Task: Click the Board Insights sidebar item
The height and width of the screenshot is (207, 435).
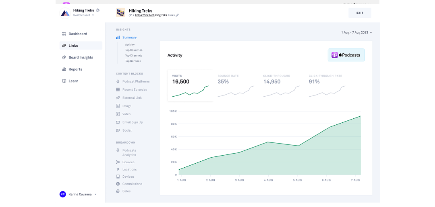Action: [81, 57]
